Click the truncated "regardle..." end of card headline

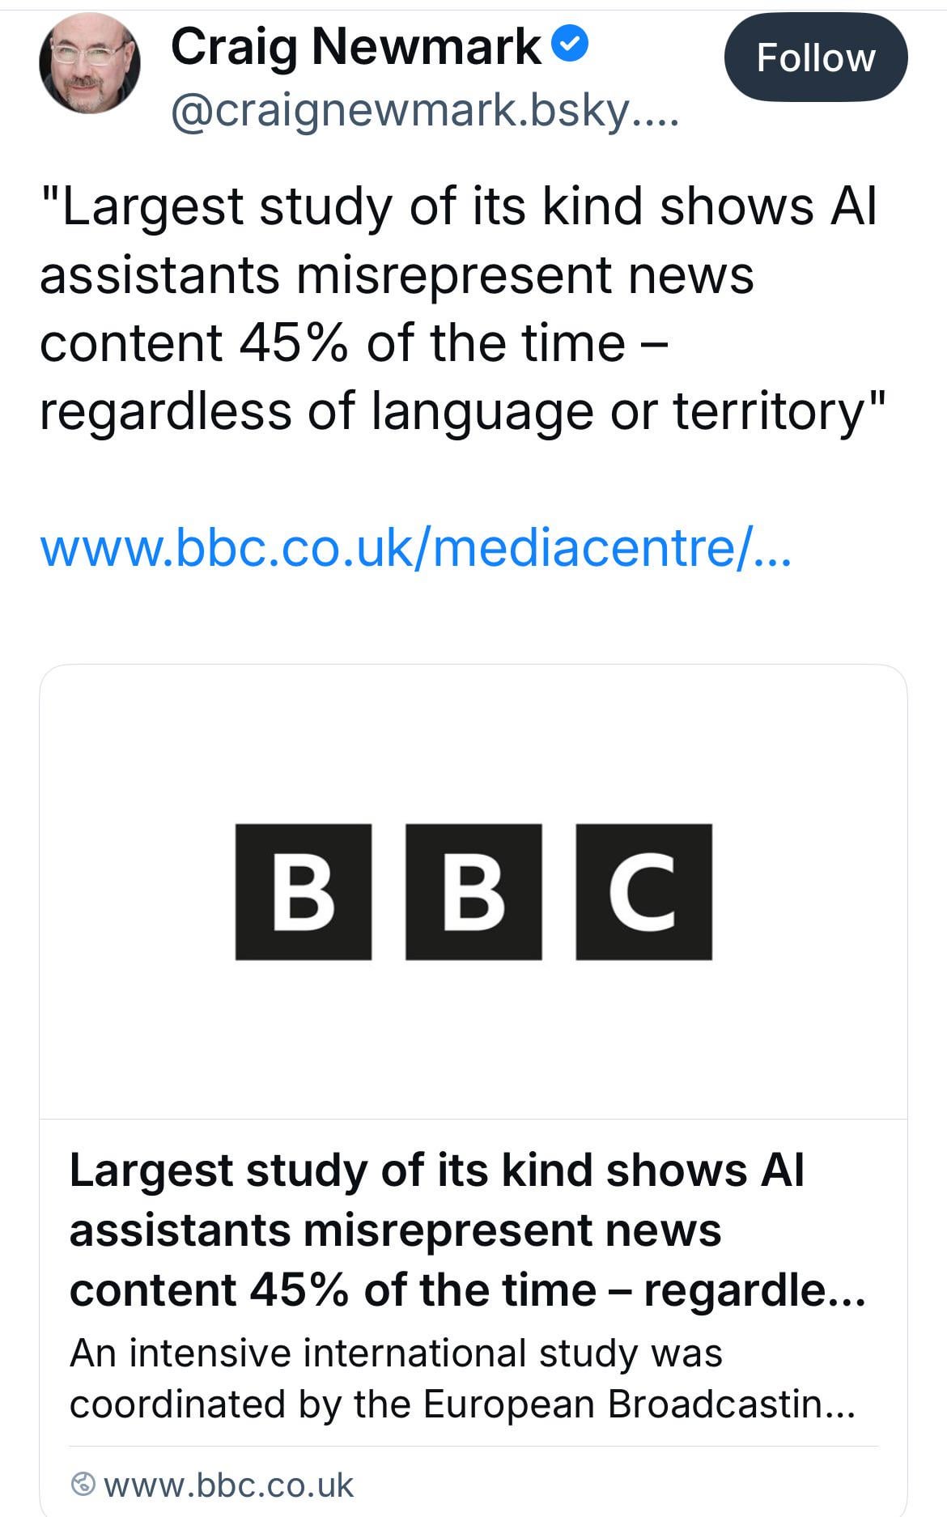(x=754, y=1290)
